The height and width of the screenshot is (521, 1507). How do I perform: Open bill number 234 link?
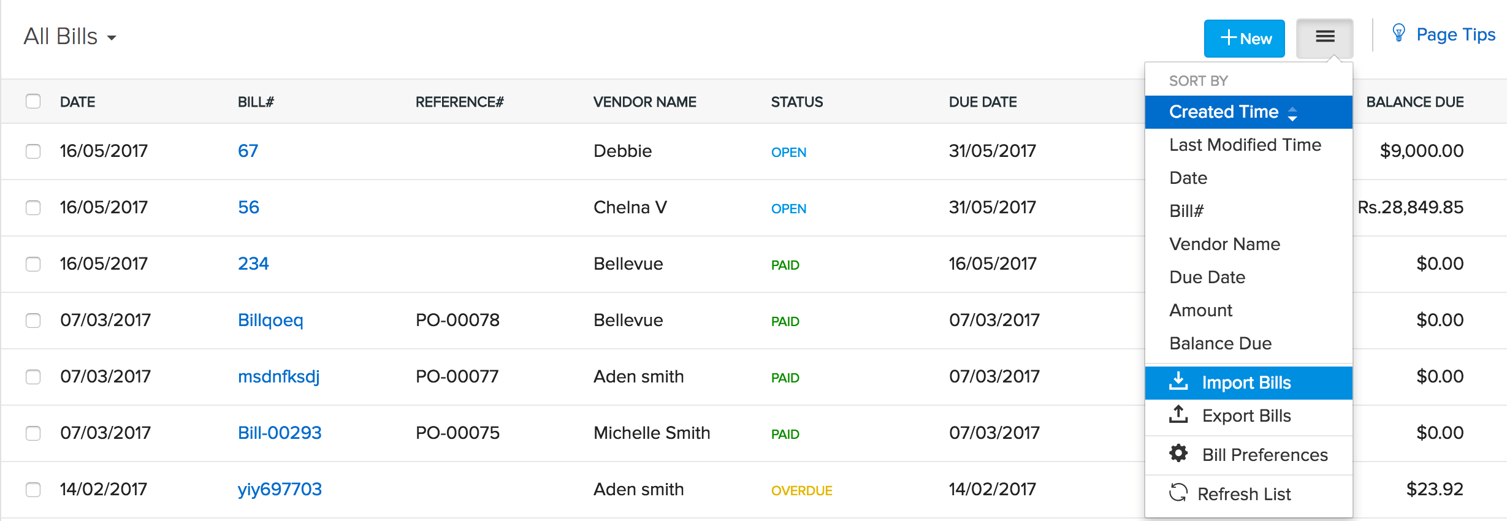(253, 264)
